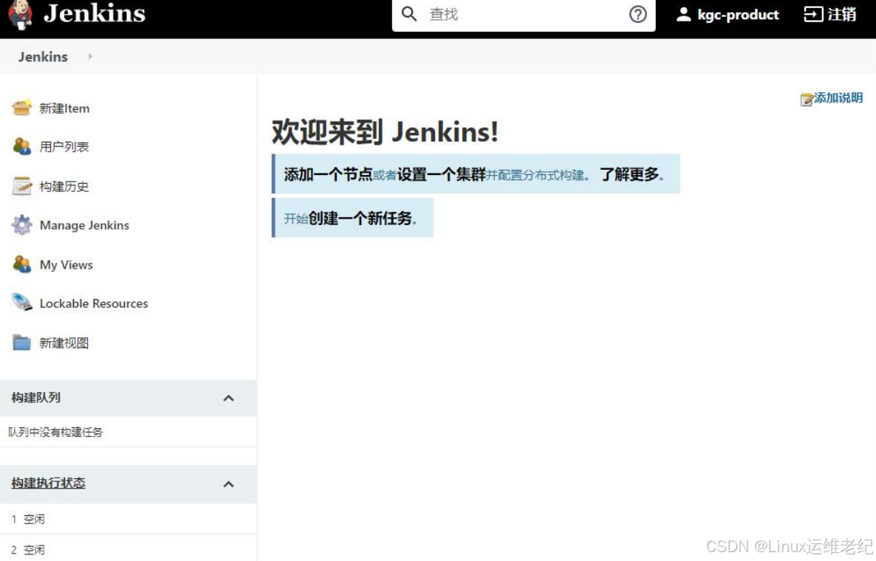Open the 添加说明 link

point(838,97)
